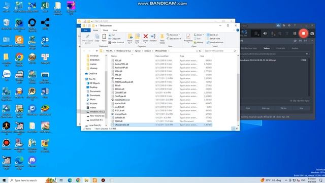Click Invert selection in ribbon
The height and width of the screenshot is (183, 325).
click(215, 42)
